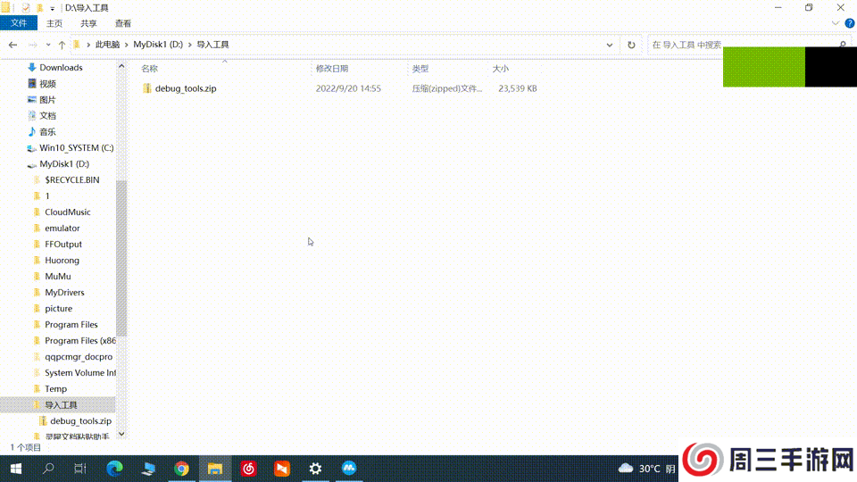Open the Customize Quick Access Toolbar dropdown
The width and height of the screenshot is (857, 482).
(x=53, y=7)
